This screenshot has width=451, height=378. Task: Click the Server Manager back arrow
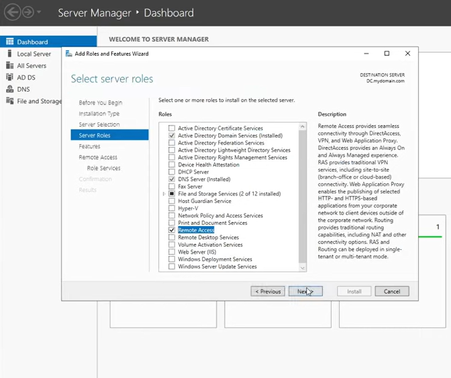pyautogui.click(x=13, y=13)
